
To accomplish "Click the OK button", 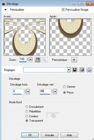I will point(30,135).
